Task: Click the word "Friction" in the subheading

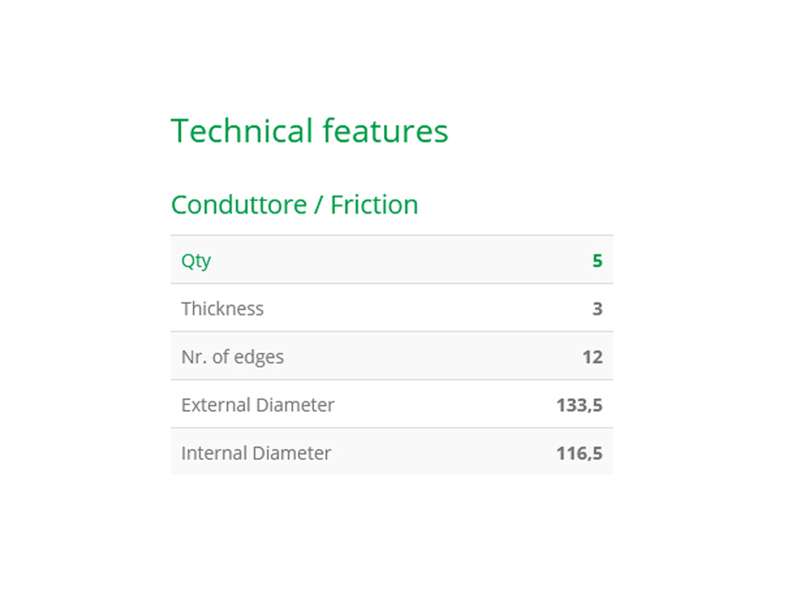Action: click(374, 205)
